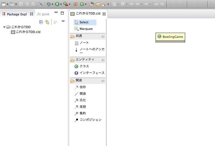Toggle Skip All Breakpoints

[41, 4]
